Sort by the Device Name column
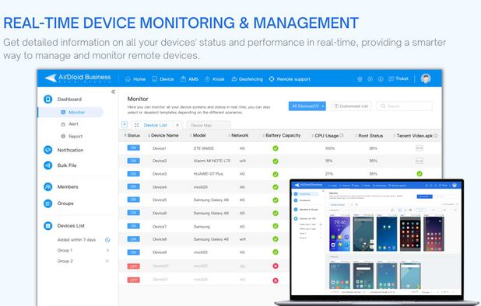The image size is (481, 306). 163,135
